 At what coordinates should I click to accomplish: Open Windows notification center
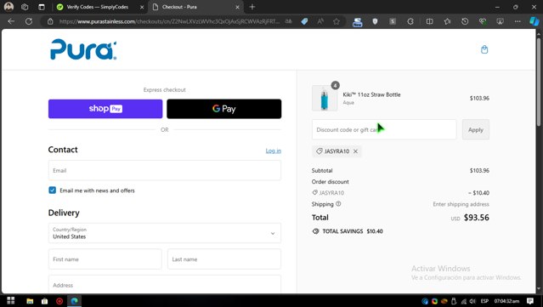[x=530, y=301]
